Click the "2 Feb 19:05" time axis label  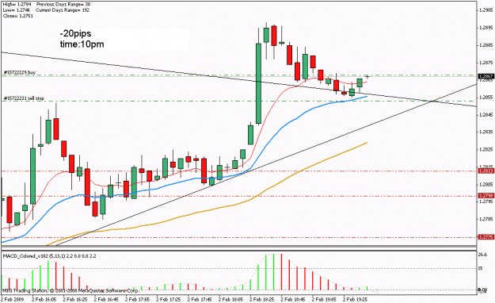[324, 299]
